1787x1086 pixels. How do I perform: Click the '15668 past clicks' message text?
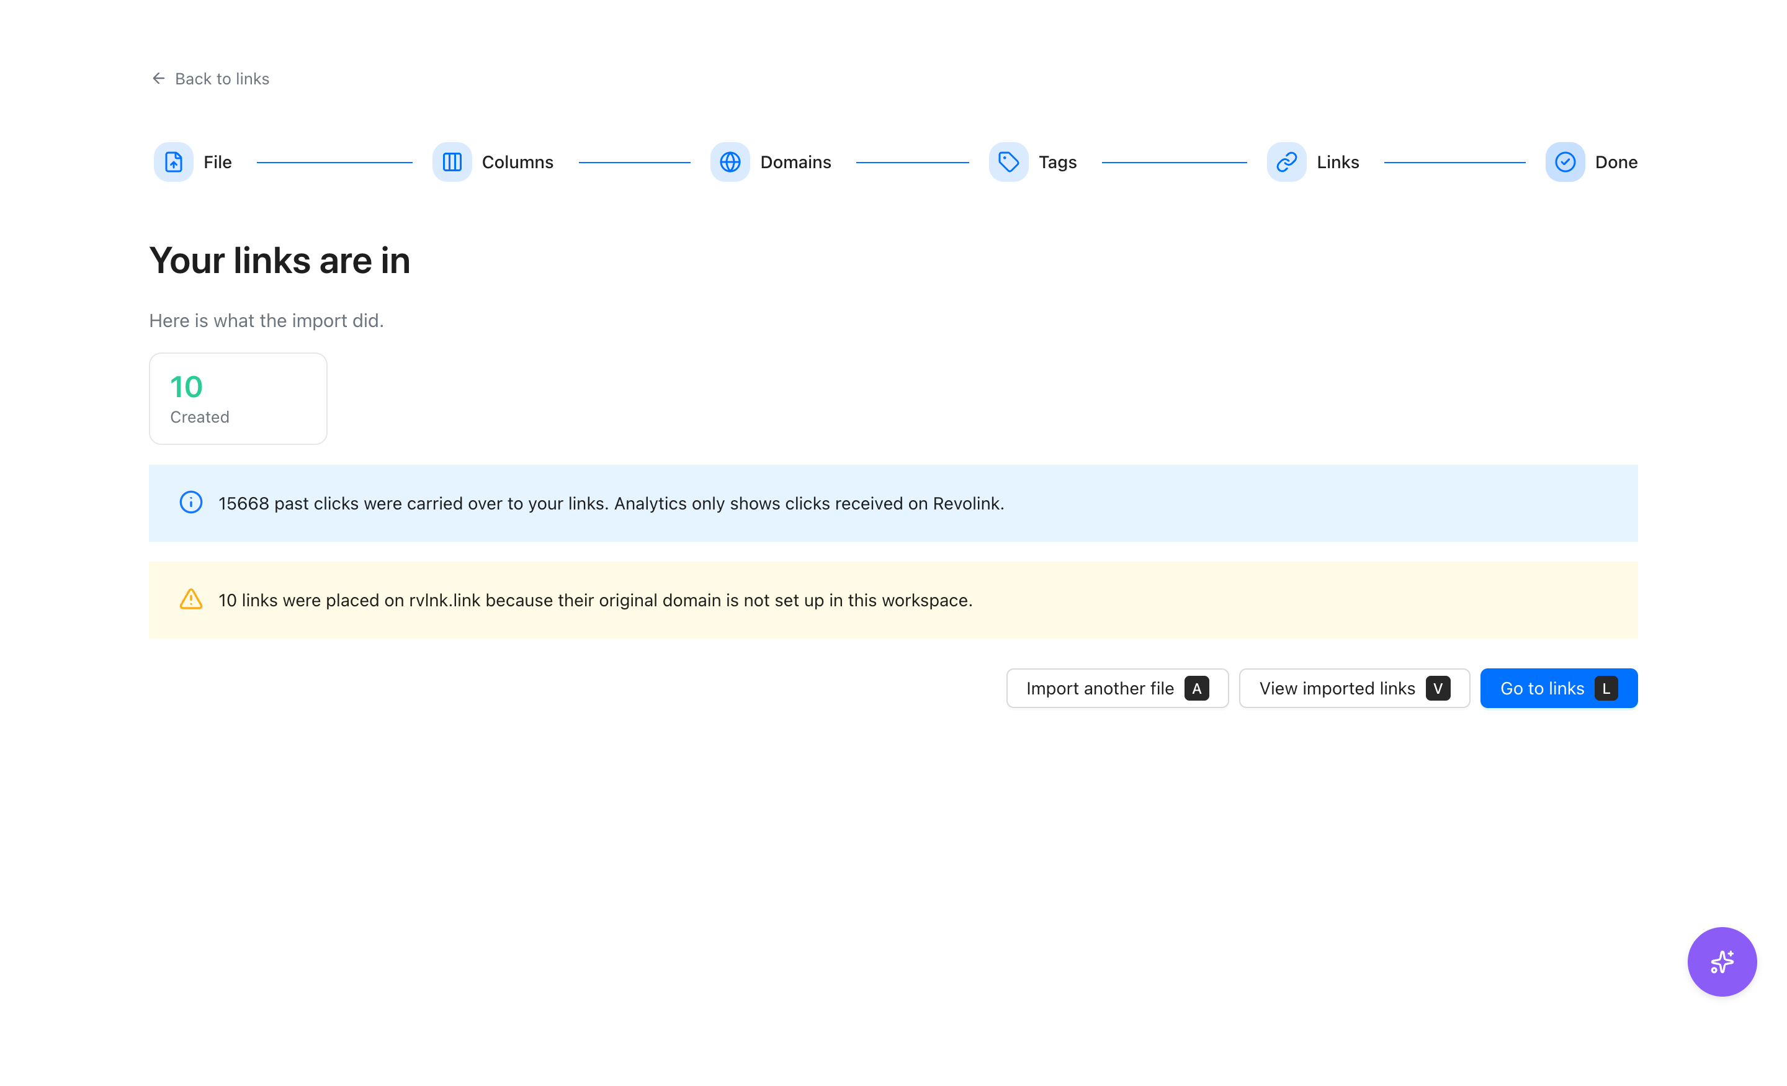[611, 503]
